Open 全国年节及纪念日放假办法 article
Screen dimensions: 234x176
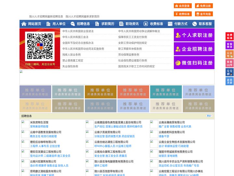tap(78, 43)
